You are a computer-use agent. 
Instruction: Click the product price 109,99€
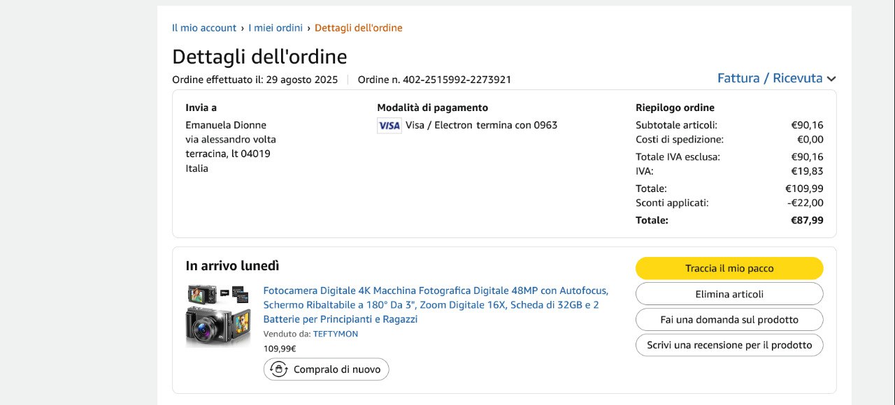(279, 348)
